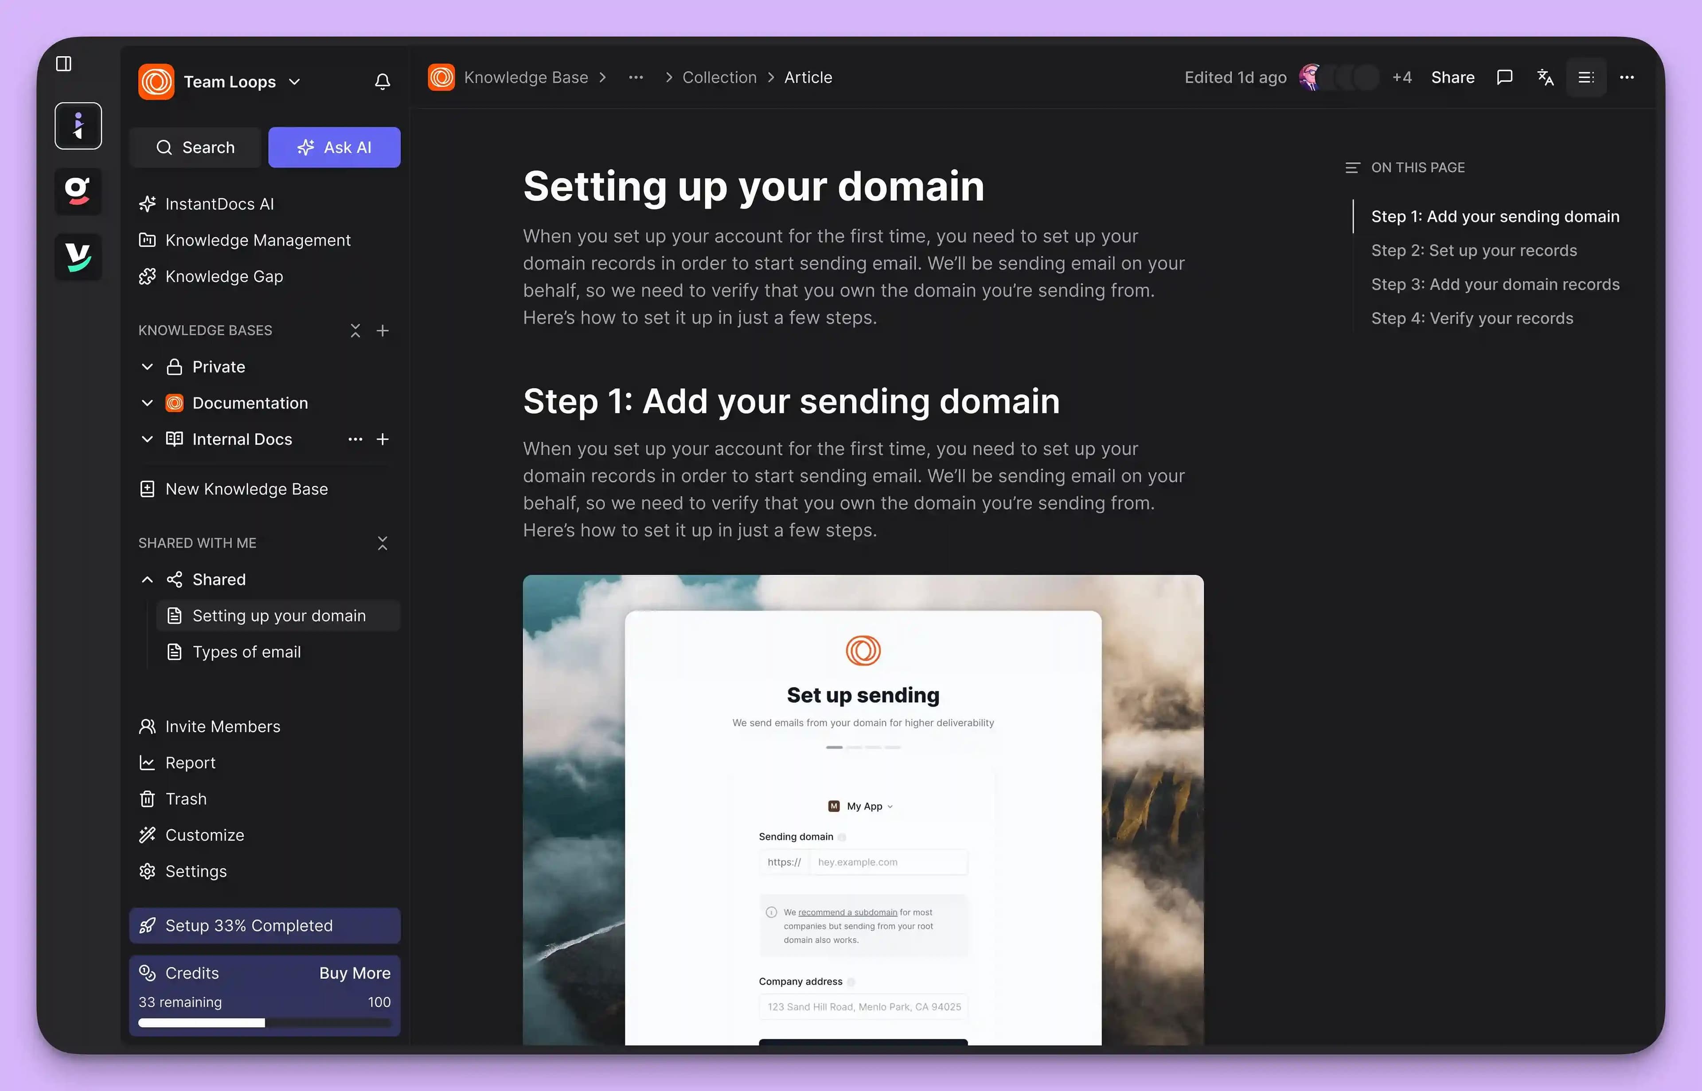
Task: Select the Types of email document
Action: coord(246,652)
